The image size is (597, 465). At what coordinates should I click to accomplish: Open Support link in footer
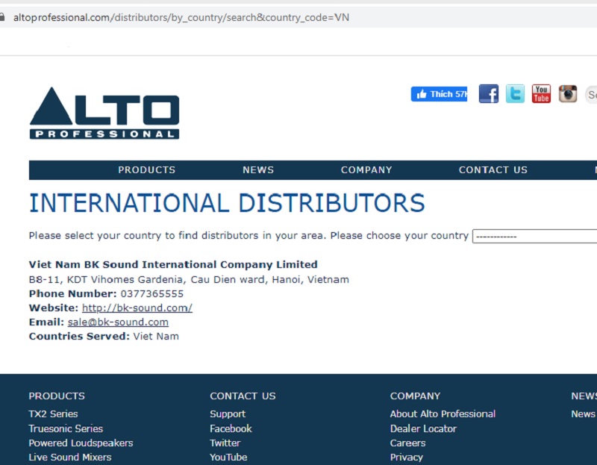[228, 414]
